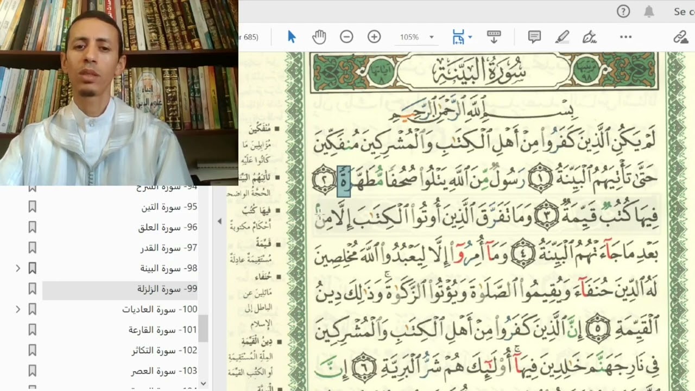This screenshot has width=695, height=391.
Task: Go to bookmark 97- سورة القدر
Action: tap(169, 248)
